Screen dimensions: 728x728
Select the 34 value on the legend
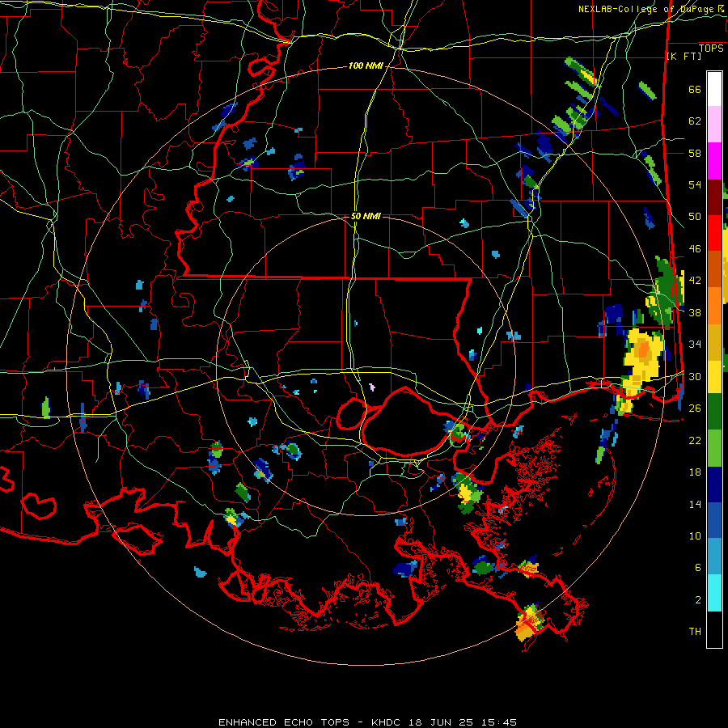(695, 345)
